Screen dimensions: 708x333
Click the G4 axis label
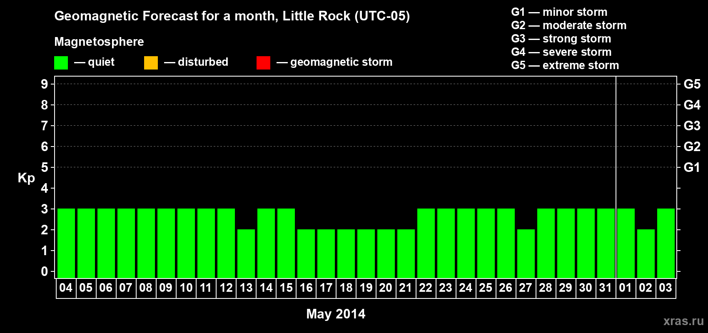tap(692, 105)
